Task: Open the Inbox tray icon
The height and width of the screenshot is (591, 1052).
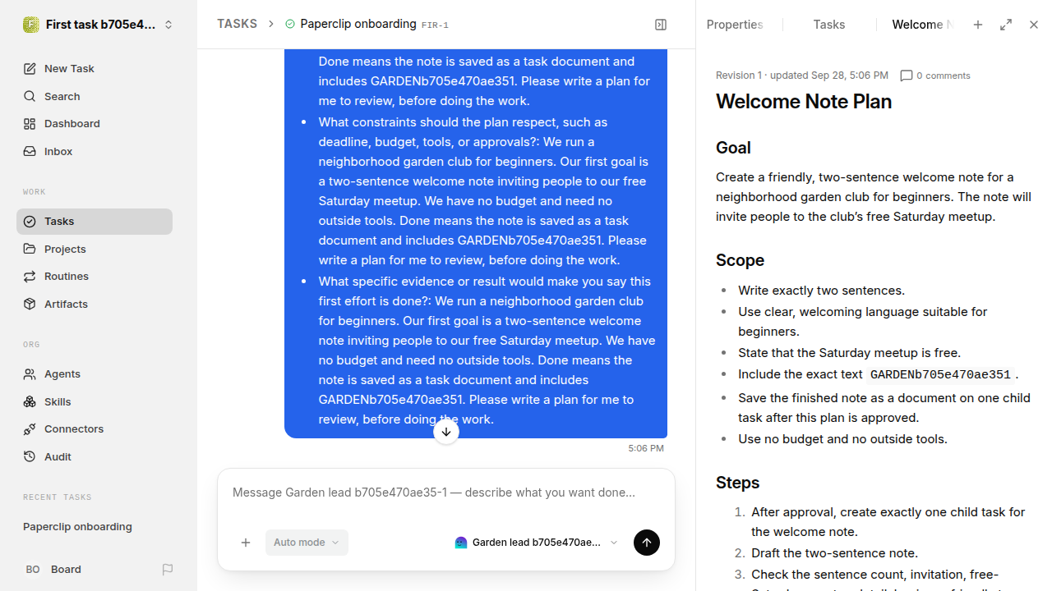Action: 30,152
